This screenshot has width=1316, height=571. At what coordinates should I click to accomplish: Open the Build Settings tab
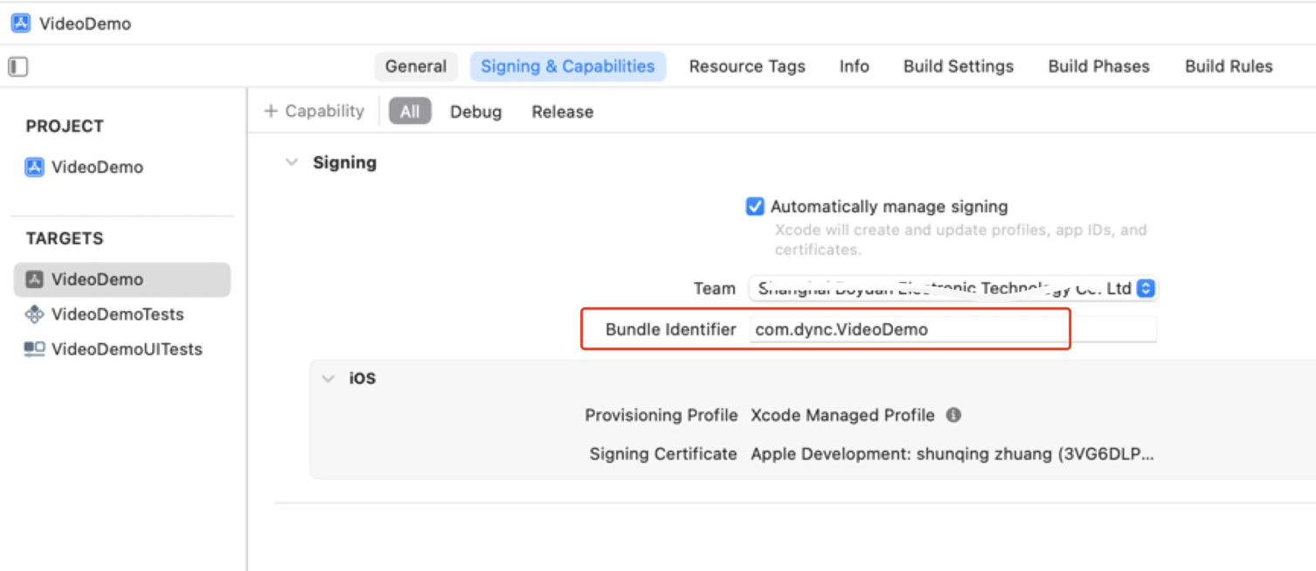pos(959,66)
